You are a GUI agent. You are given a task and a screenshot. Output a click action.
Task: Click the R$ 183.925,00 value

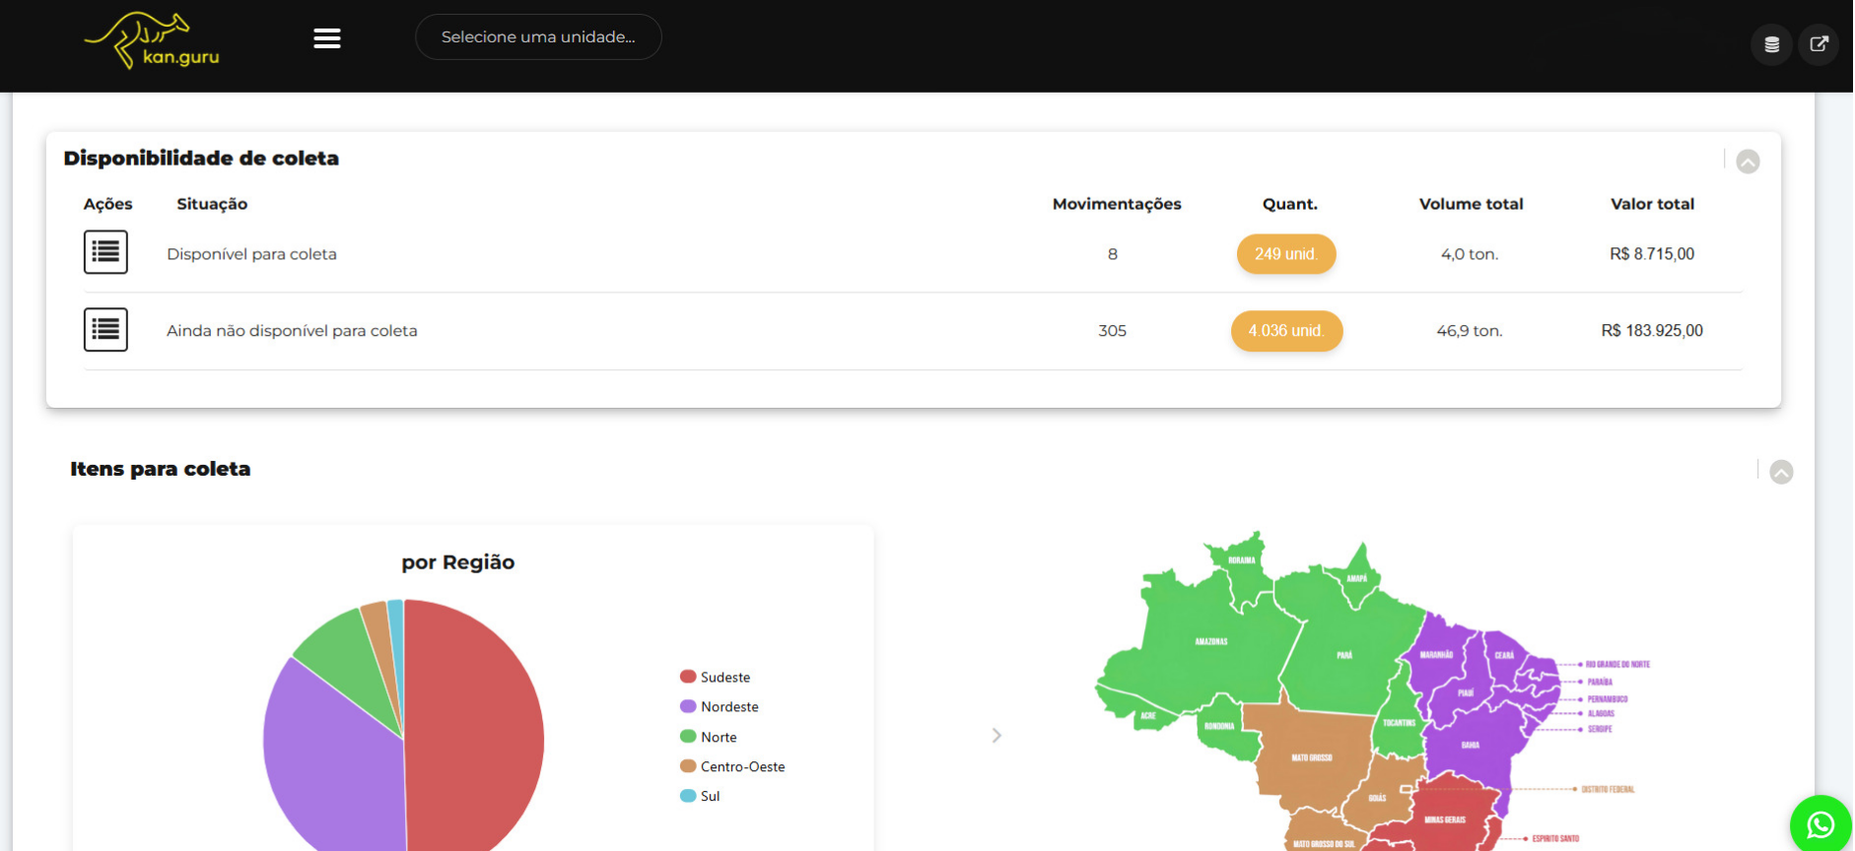pyautogui.click(x=1652, y=330)
